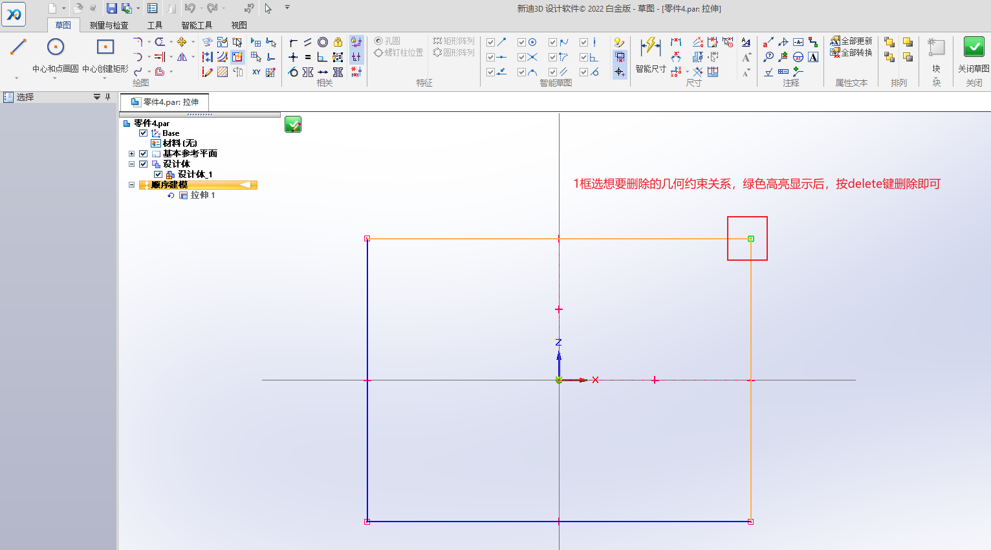Click the application logo button
Viewport: 991px width, 550px height.
point(14,14)
